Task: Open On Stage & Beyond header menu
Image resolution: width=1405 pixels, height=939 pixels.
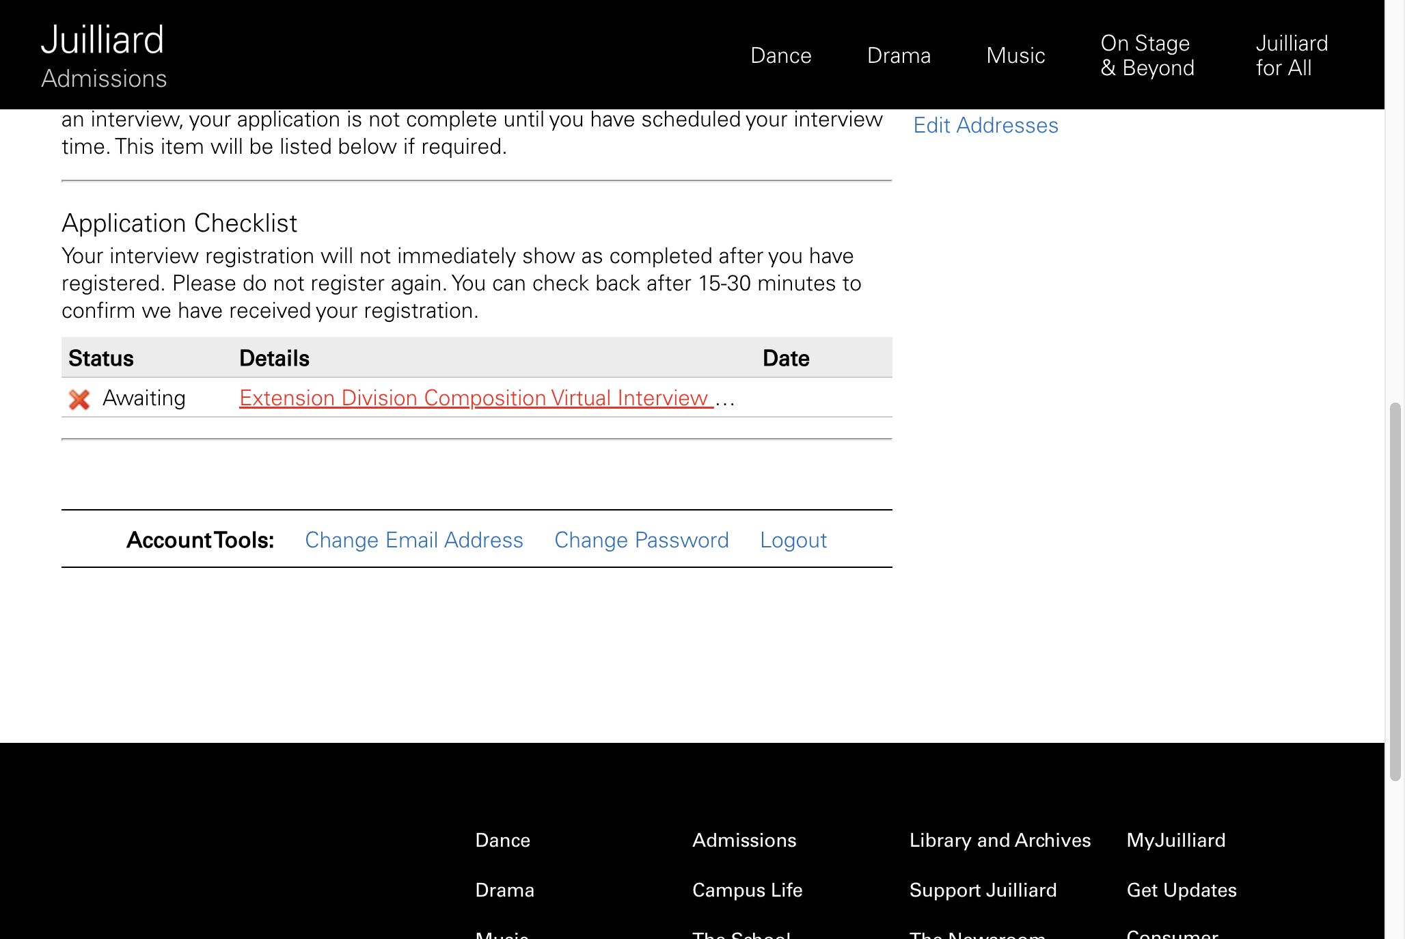Action: (x=1147, y=55)
